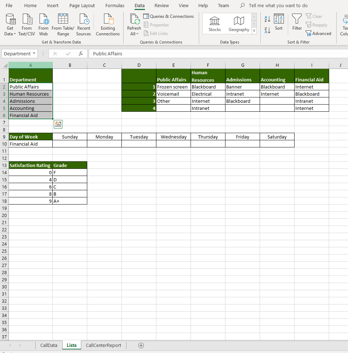Screen dimensions: 348x353
Task: Switch to the Home ribbon tab
Action: (30, 5)
